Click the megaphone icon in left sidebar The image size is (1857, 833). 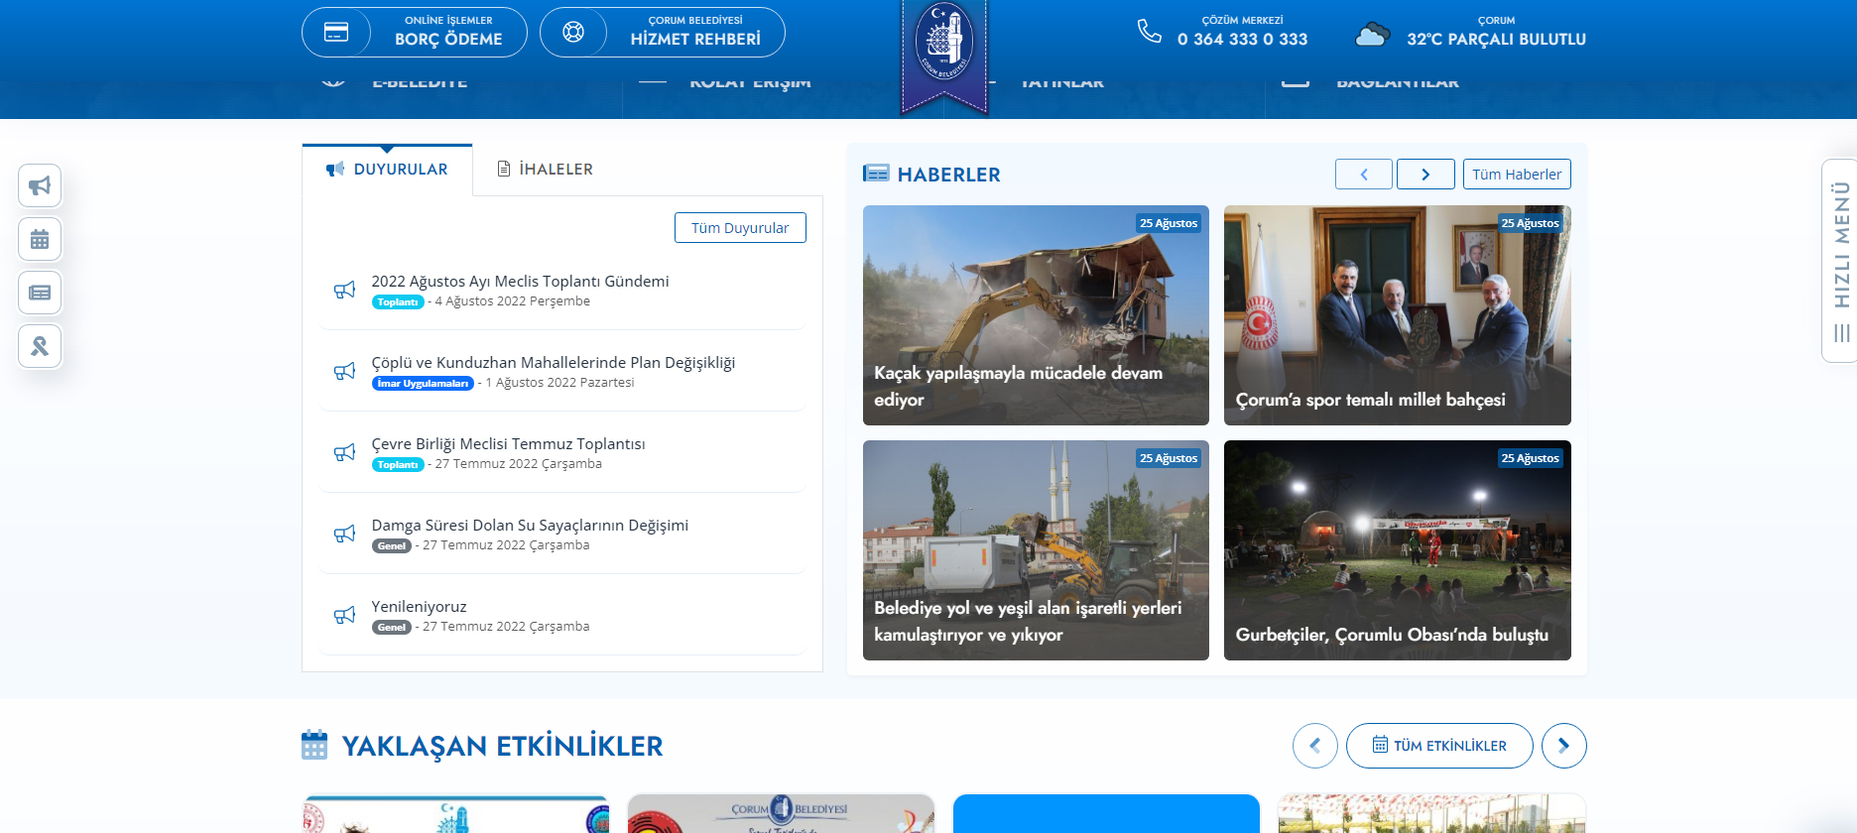click(x=40, y=185)
